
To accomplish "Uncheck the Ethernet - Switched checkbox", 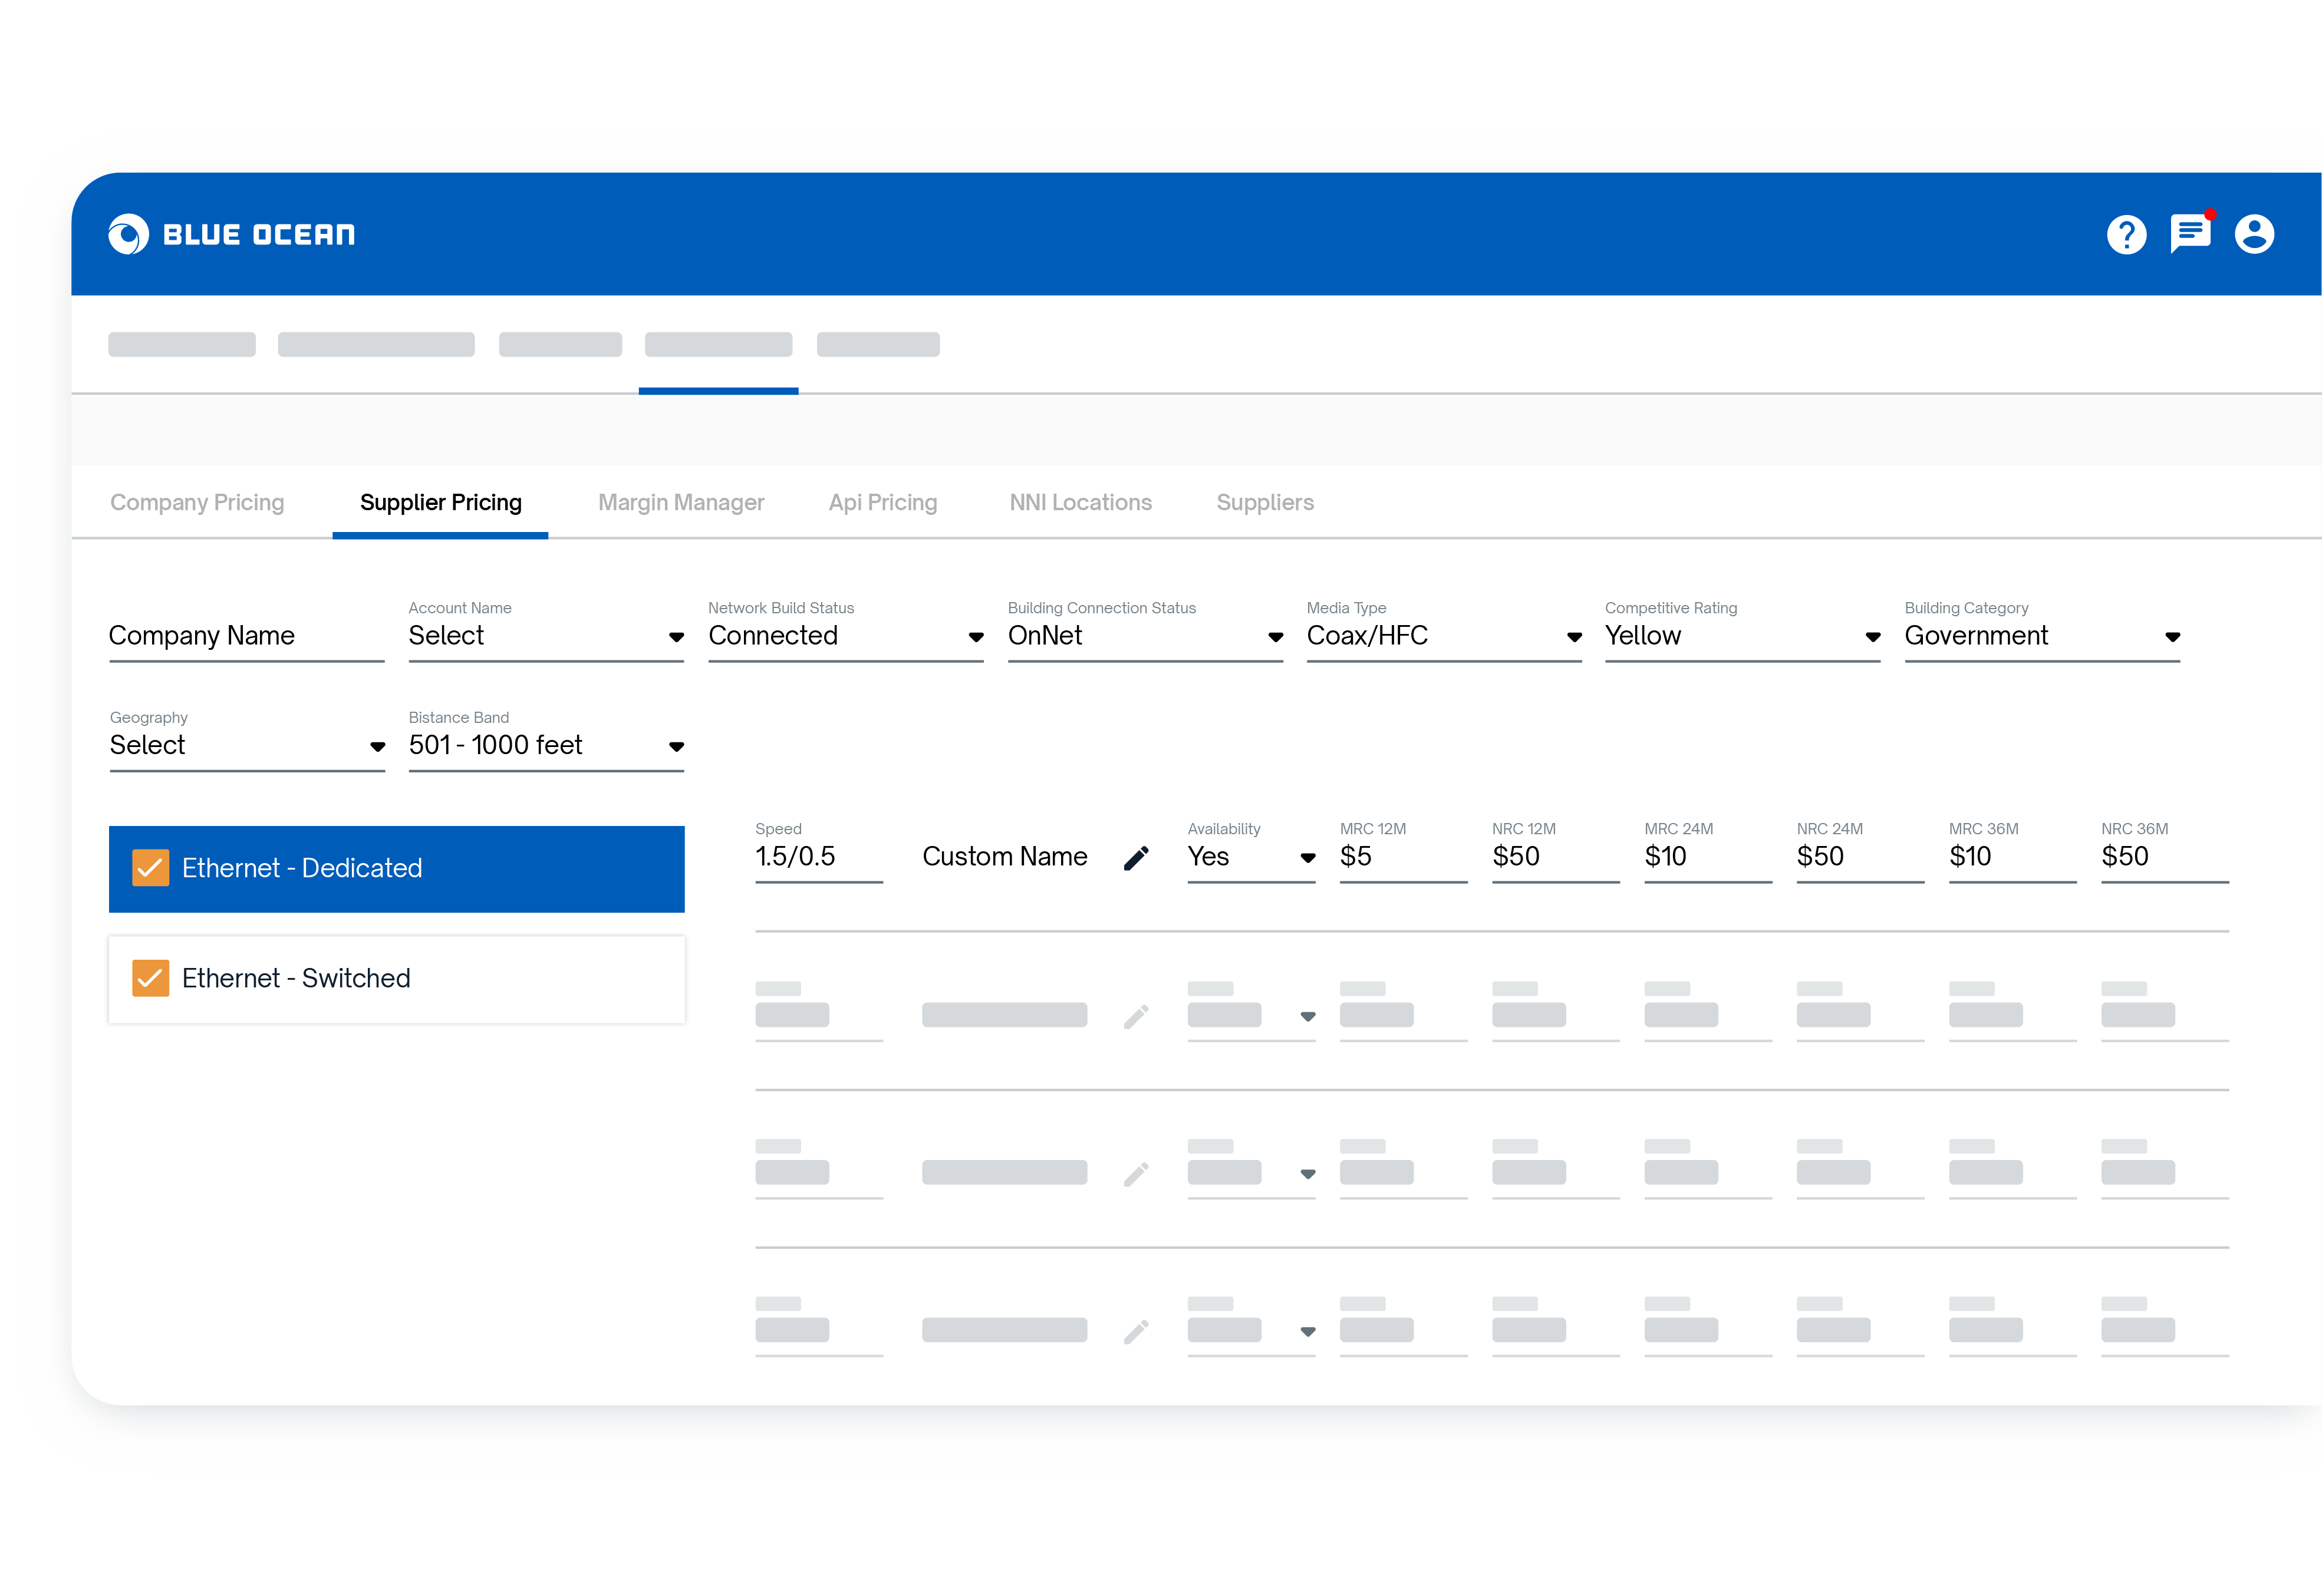I will tap(150, 978).
